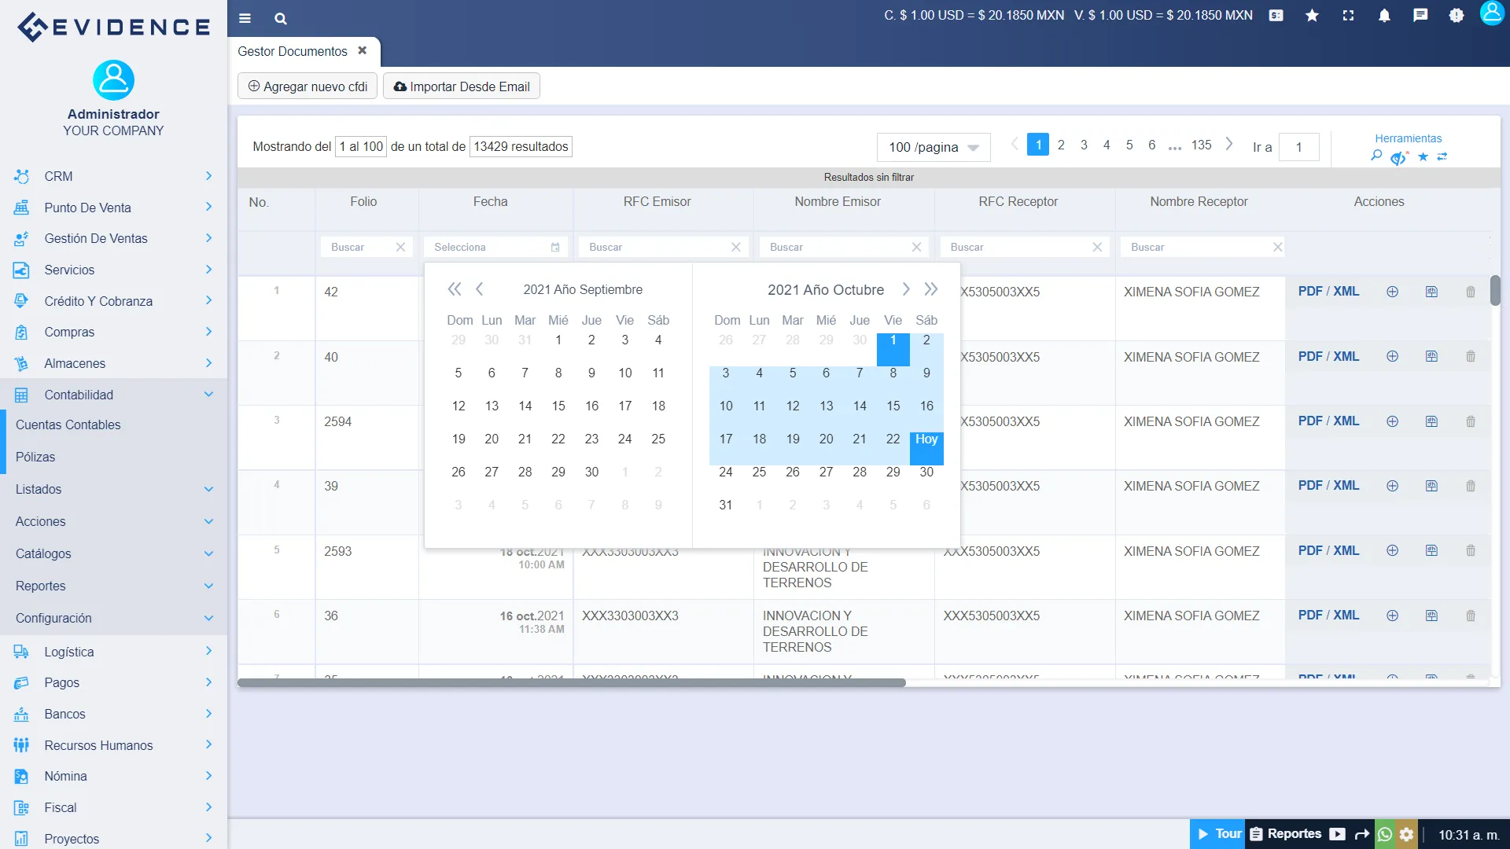The width and height of the screenshot is (1510, 849).
Task: Select the search magnifier in Herramientas
Action: 1376,157
